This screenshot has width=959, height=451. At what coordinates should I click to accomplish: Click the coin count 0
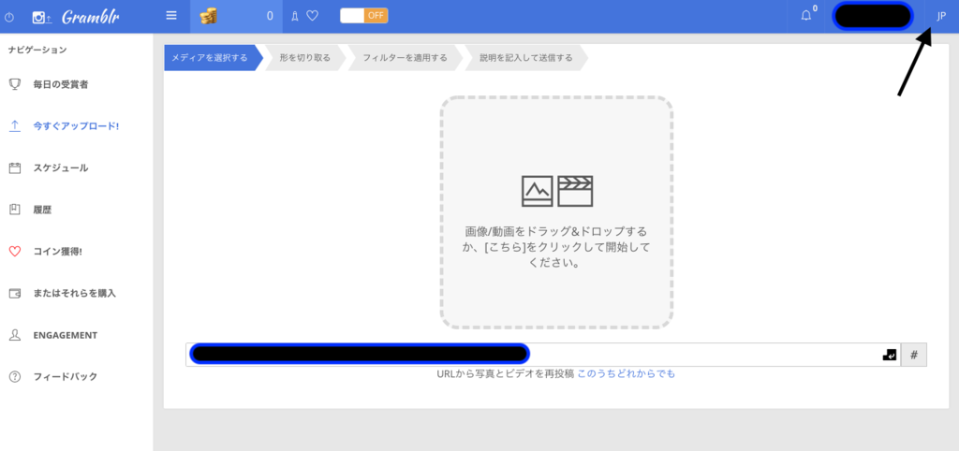click(x=270, y=17)
